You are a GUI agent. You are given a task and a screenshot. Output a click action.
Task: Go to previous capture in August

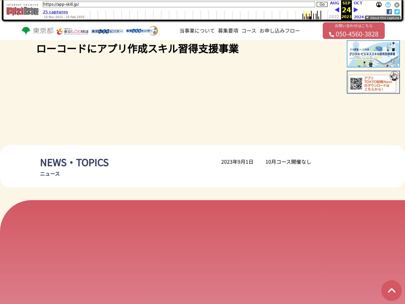coord(336,10)
